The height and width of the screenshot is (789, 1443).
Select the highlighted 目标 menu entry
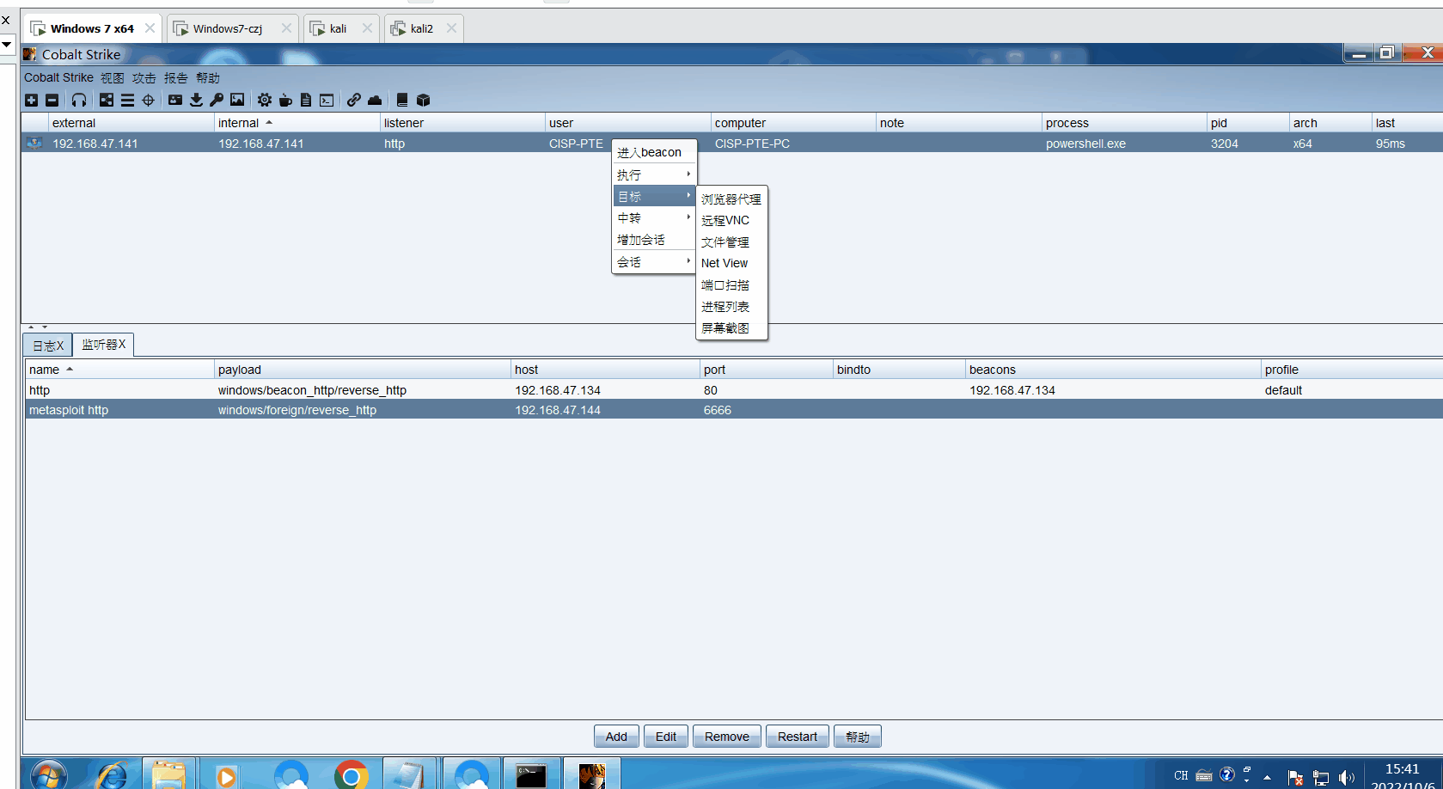(x=653, y=196)
